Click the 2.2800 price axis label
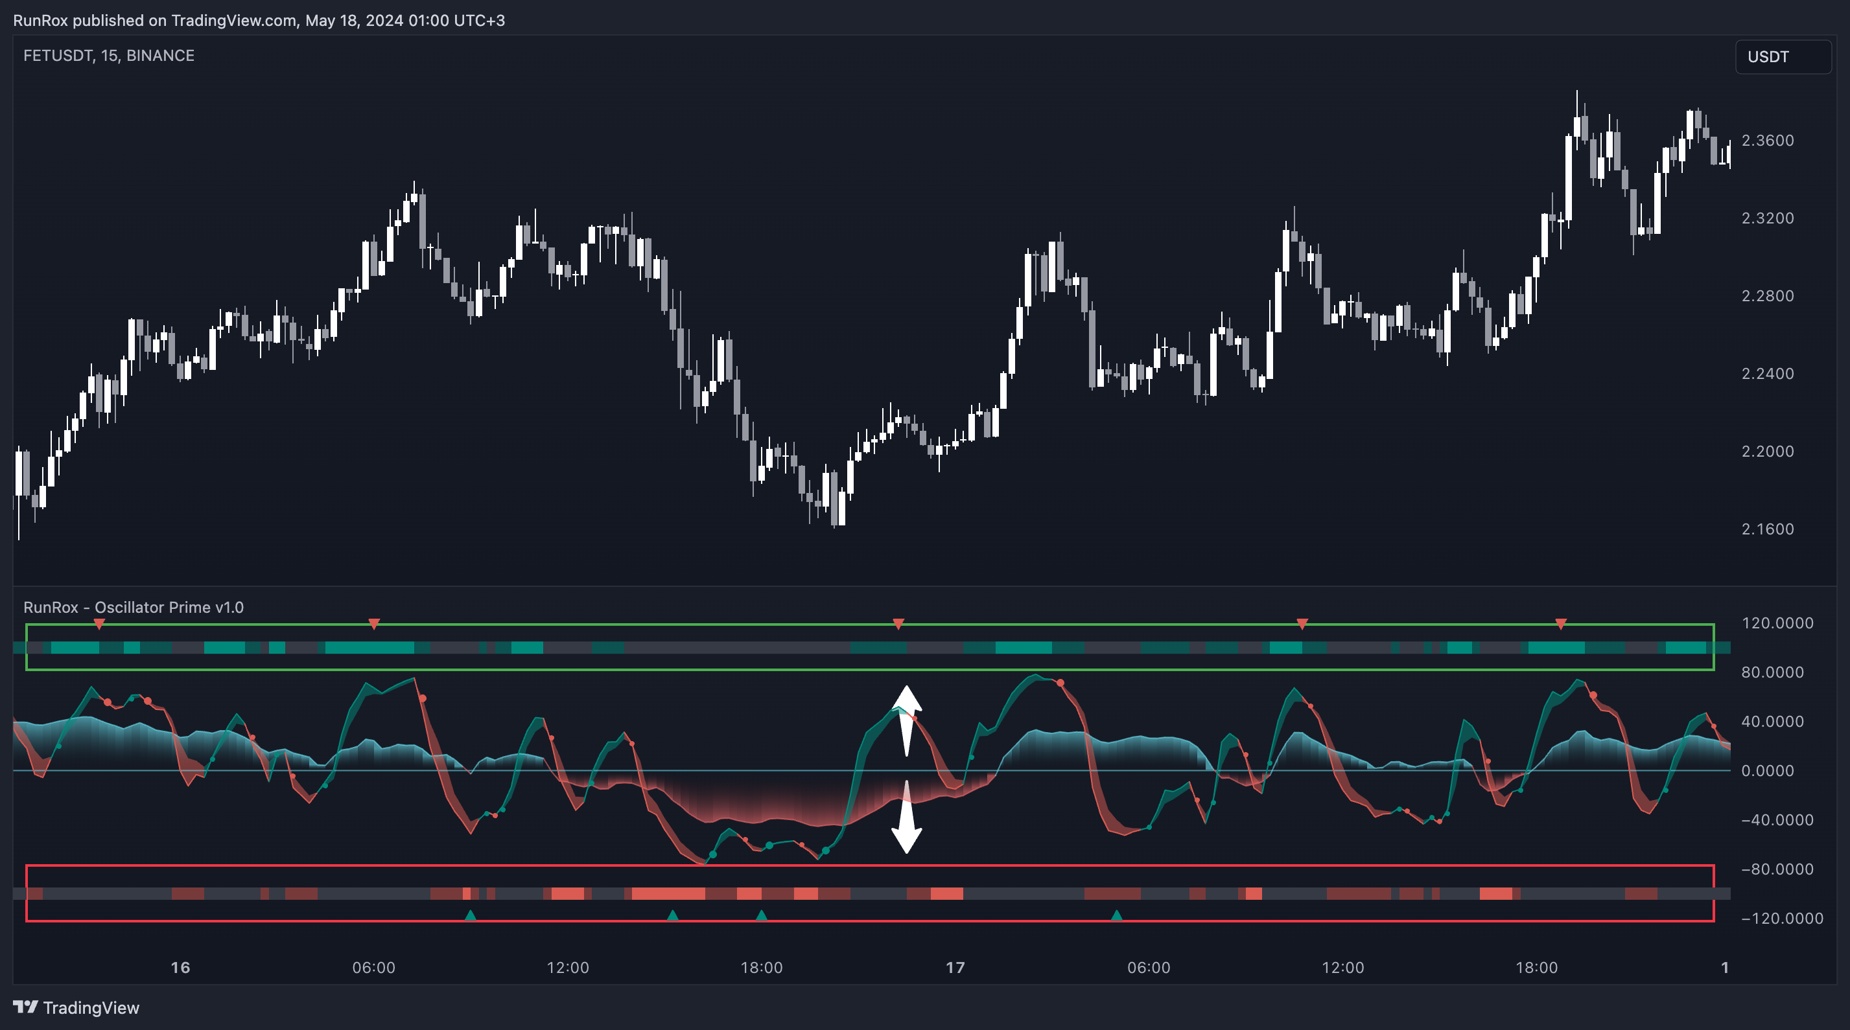The height and width of the screenshot is (1030, 1850). coord(1768,296)
